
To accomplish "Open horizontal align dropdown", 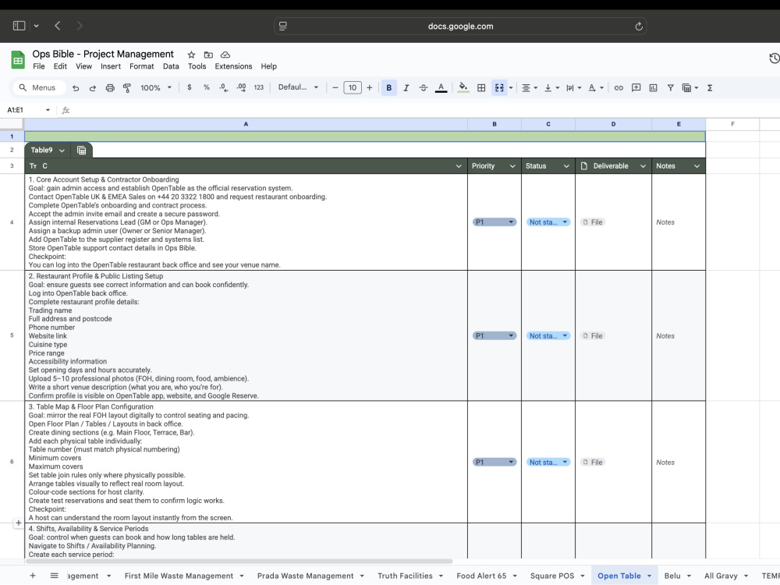I will (x=530, y=88).
